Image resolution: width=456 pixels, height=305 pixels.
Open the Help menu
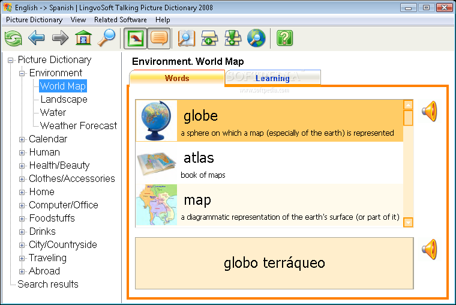click(x=163, y=20)
